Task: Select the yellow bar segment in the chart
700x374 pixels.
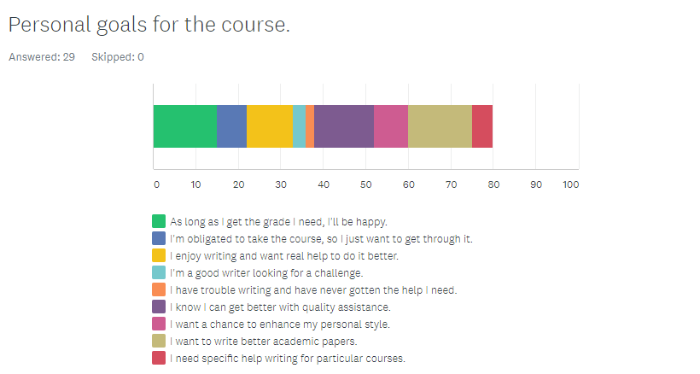Action: click(x=270, y=126)
